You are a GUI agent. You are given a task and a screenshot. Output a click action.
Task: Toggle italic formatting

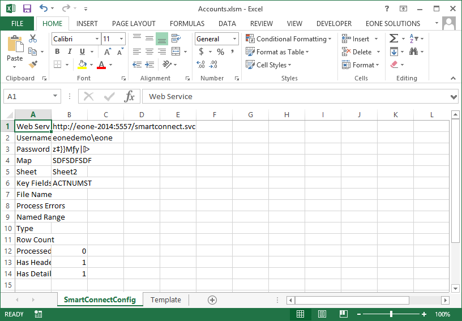click(70, 52)
